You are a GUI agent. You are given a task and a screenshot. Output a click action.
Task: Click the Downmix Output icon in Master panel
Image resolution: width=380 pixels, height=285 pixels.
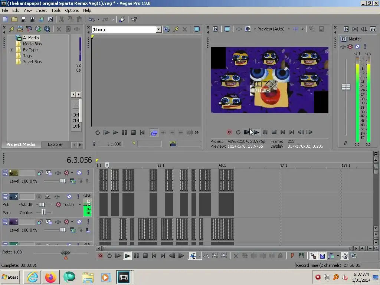(355, 29)
